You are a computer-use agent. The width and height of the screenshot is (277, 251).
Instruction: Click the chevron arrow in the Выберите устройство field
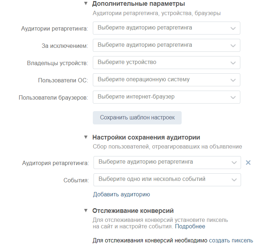(x=233, y=63)
